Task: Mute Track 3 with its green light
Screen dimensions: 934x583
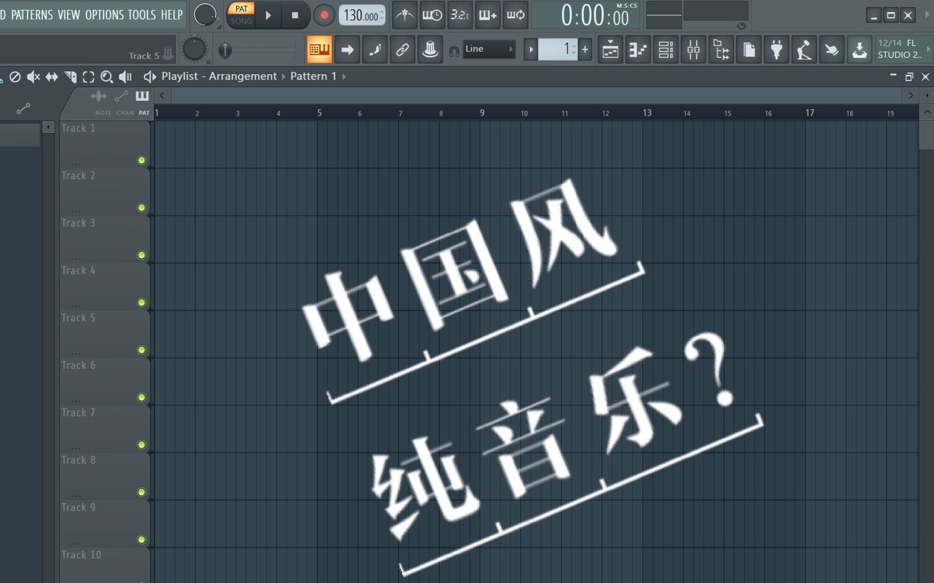Action: (141, 255)
